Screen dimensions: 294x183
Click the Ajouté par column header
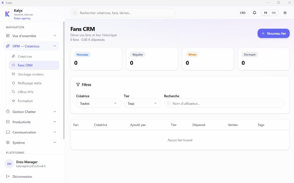138,125
